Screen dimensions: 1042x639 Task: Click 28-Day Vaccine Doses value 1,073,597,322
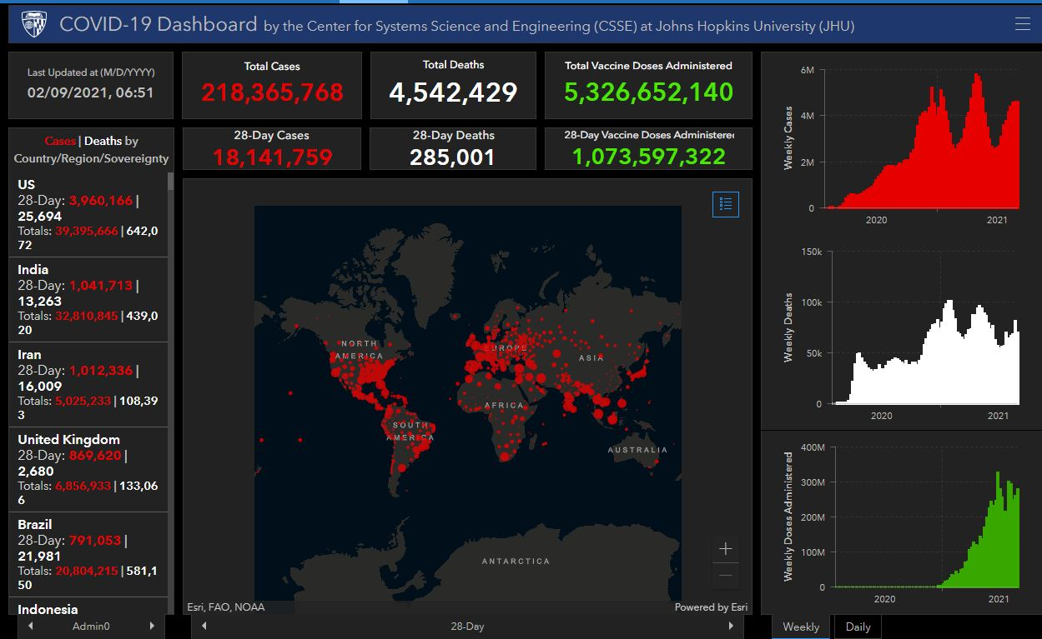(648, 157)
